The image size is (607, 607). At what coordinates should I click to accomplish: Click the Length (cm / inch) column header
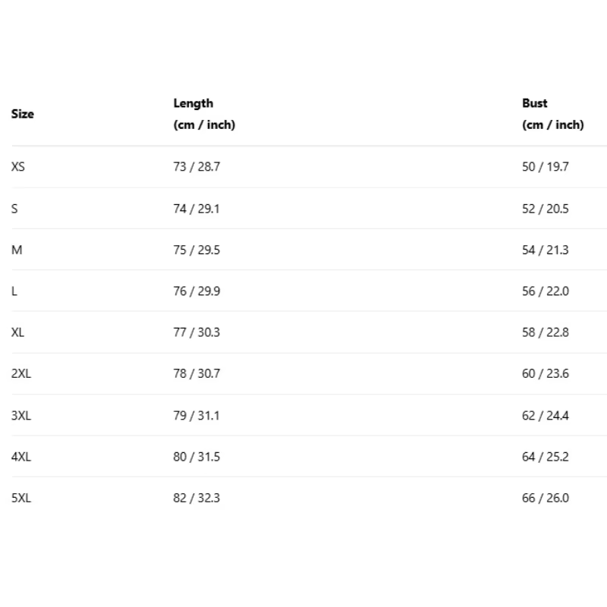[x=204, y=114]
